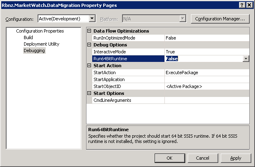This screenshot has height=167, width=255.
Task: Select Configuration Properties tree node
Action: (x=40, y=31)
